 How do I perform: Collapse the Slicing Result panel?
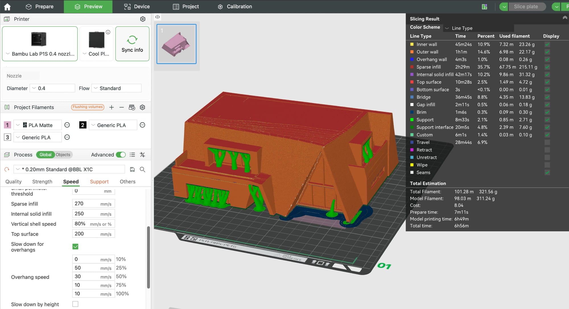[x=565, y=18]
